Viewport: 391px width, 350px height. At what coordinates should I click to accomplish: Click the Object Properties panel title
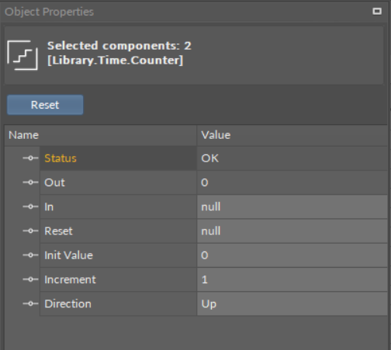pos(49,12)
